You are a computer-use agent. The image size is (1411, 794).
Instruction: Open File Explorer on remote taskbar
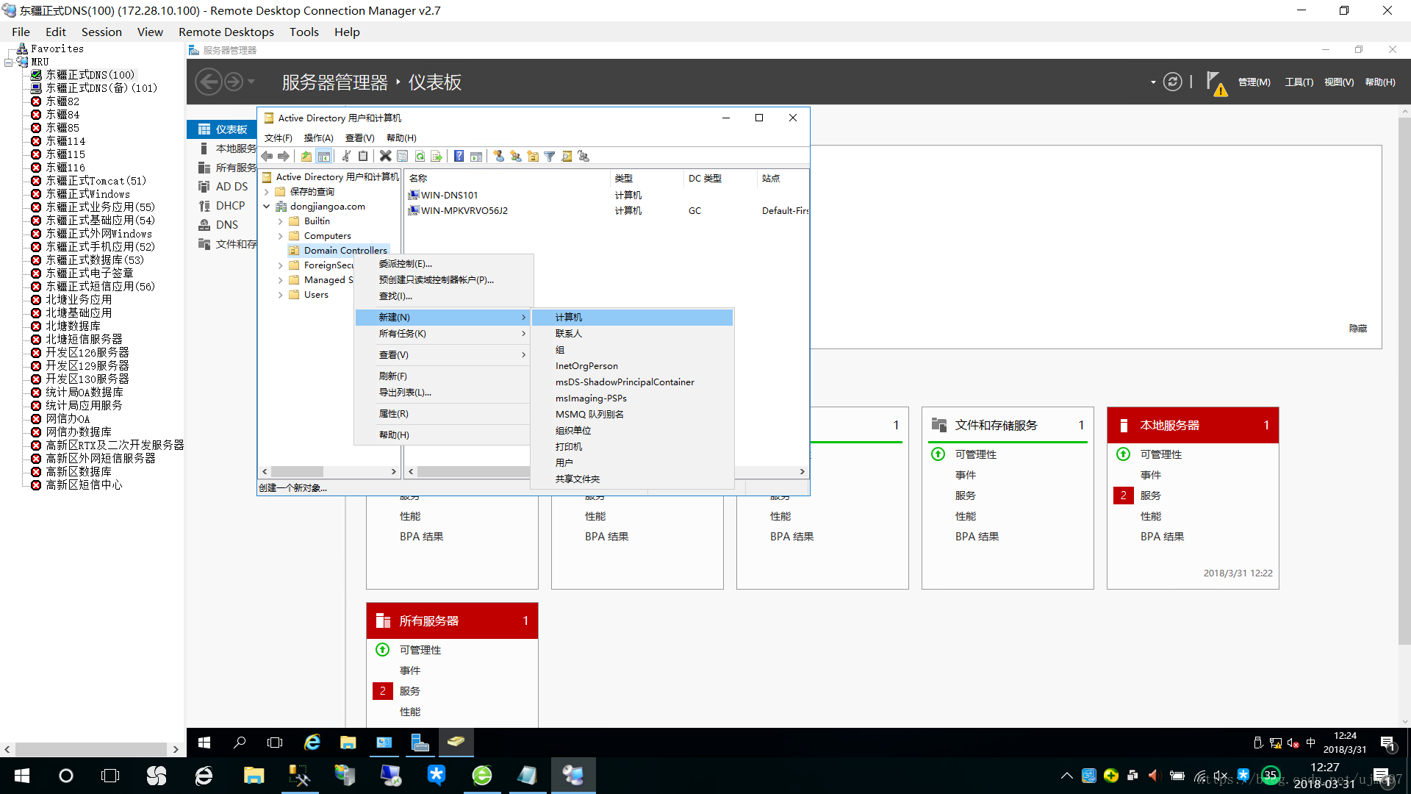[x=348, y=743]
